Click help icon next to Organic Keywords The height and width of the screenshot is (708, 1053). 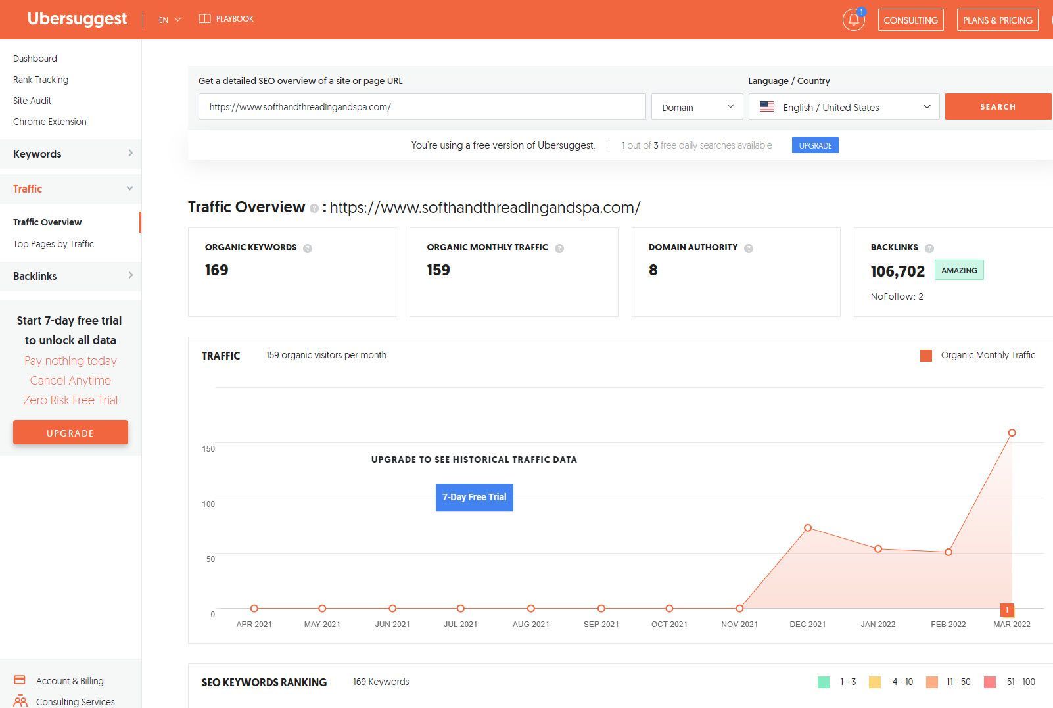tap(308, 248)
